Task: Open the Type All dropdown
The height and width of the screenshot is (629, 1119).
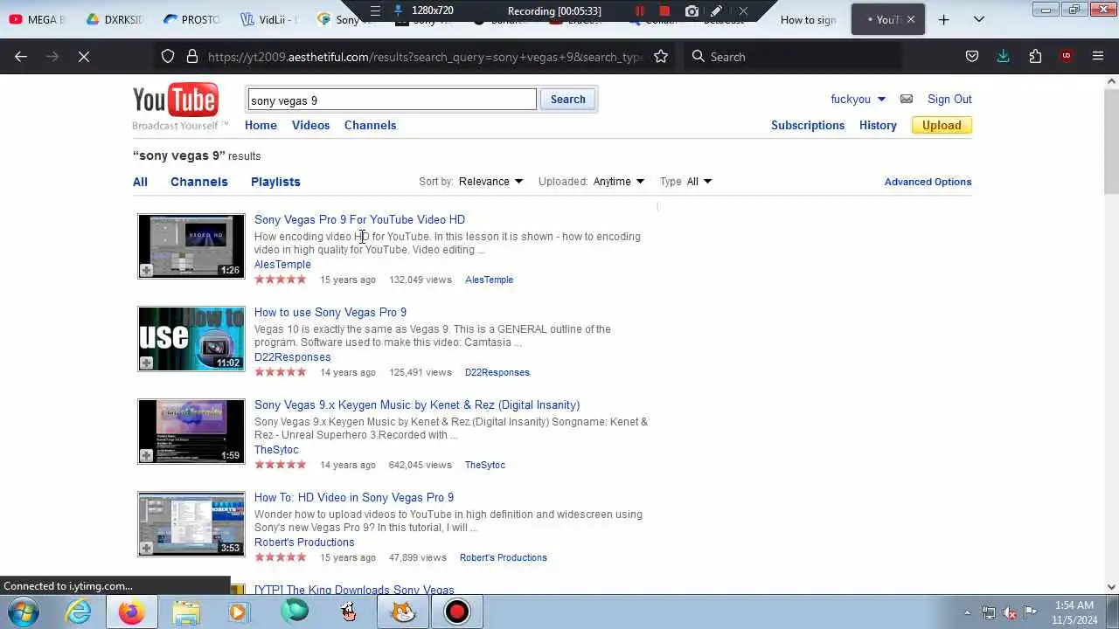Action: pos(699,182)
